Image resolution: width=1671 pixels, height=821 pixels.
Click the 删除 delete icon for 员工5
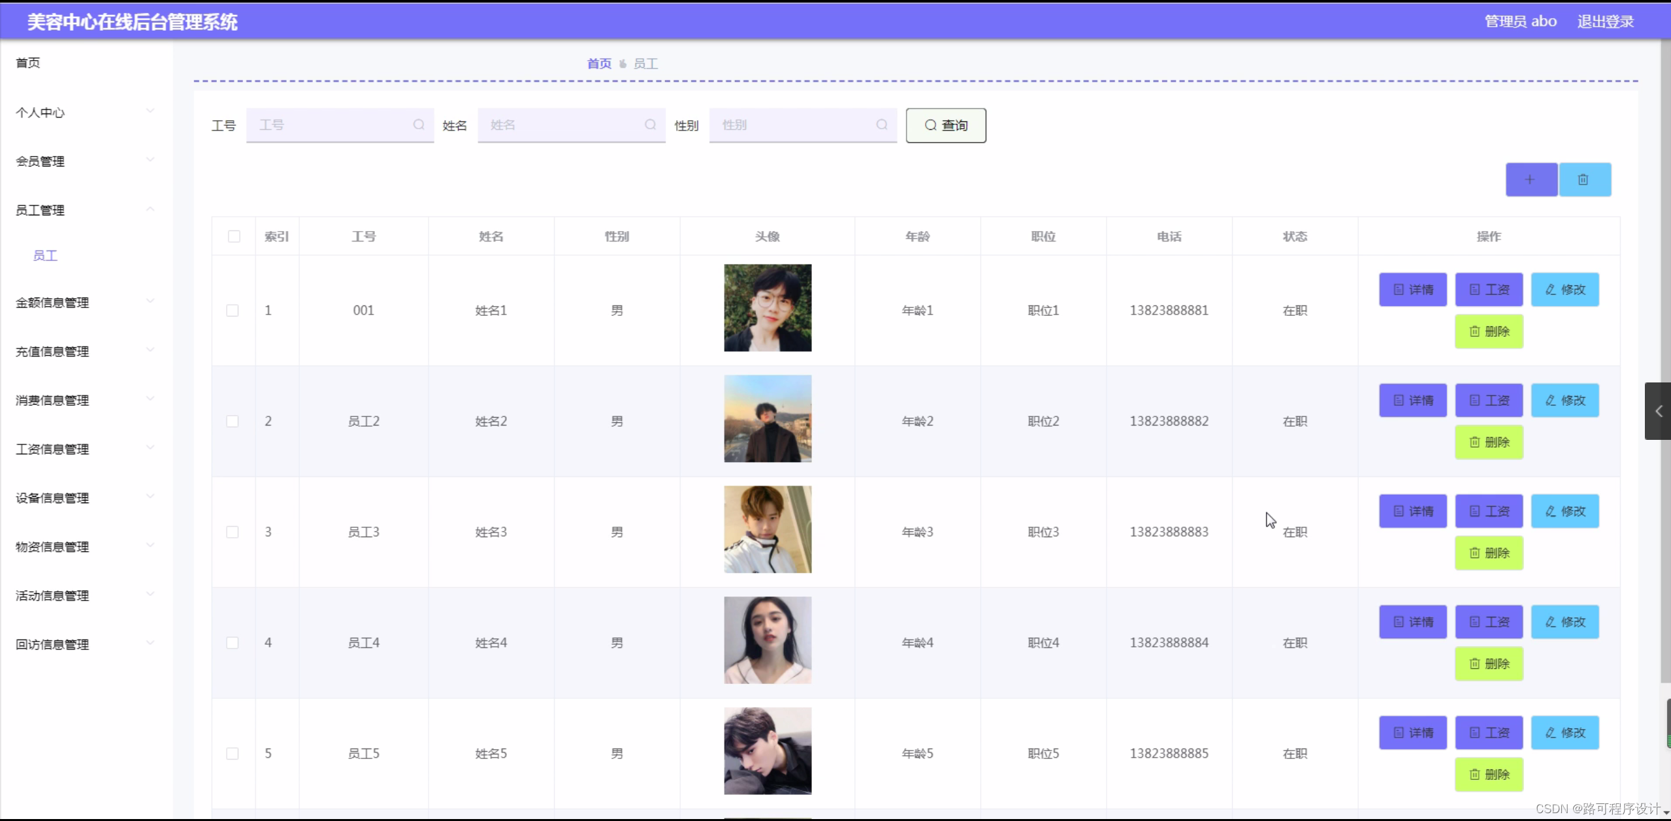[x=1474, y=774]
